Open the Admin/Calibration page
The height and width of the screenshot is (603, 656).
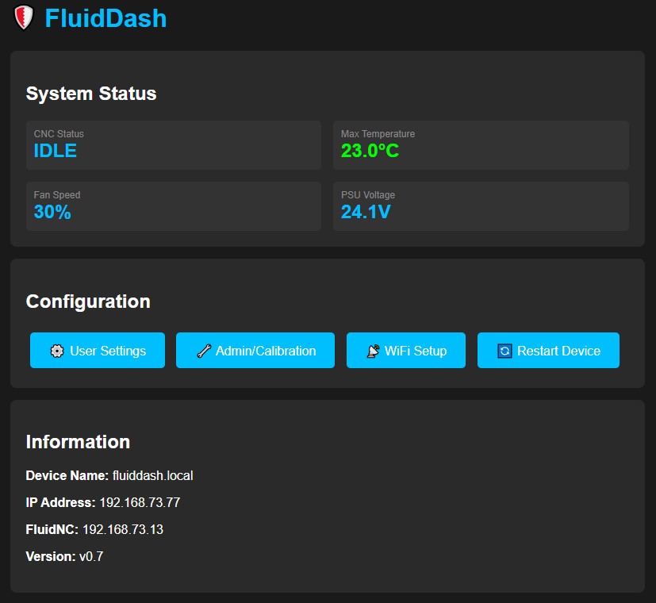point(255,351)
